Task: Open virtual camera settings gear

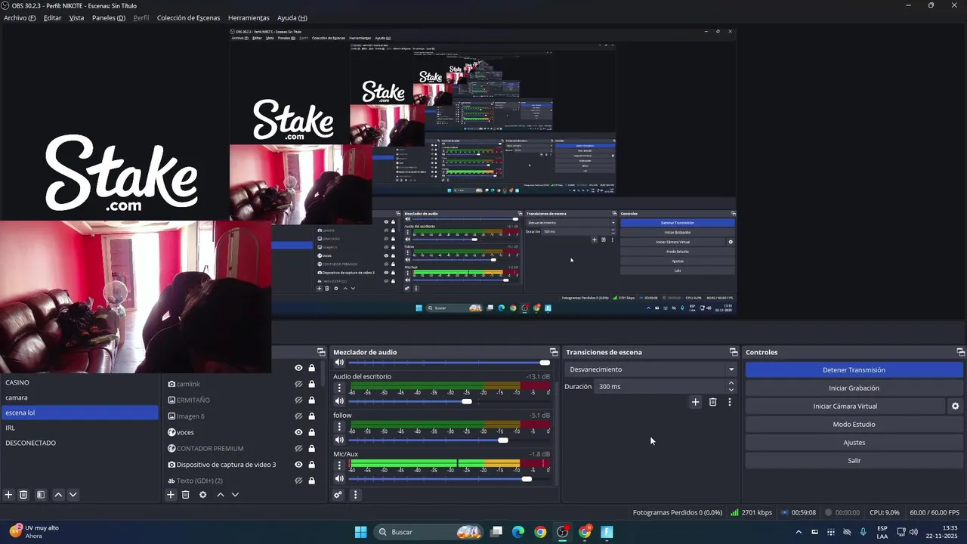Action: click(955, 406)
